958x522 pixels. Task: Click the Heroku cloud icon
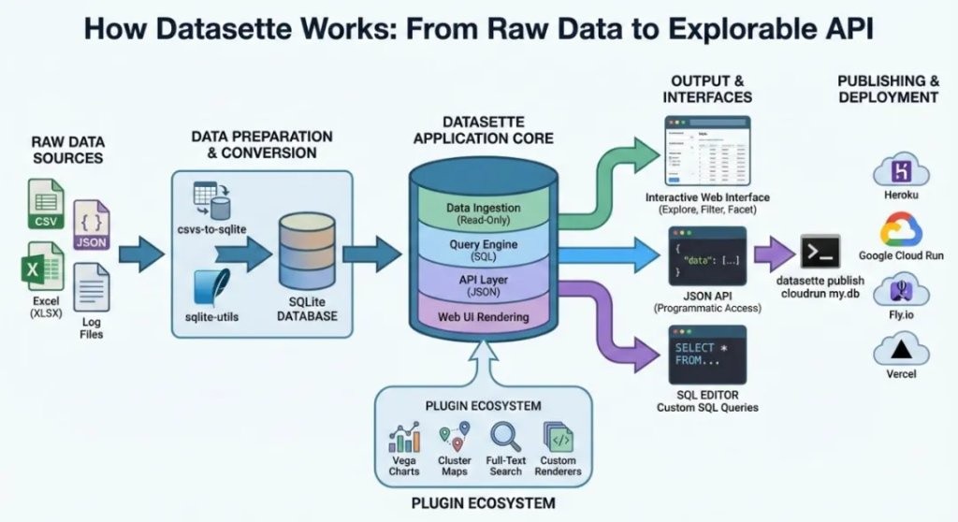[901, 170]
